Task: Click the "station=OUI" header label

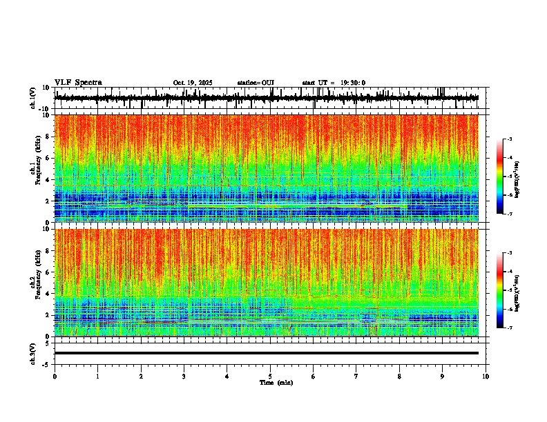Action: 256,83
